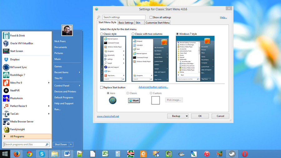Enable Show all settings checkbox
Screen dimensions: 281x158
tap(151, 17)
